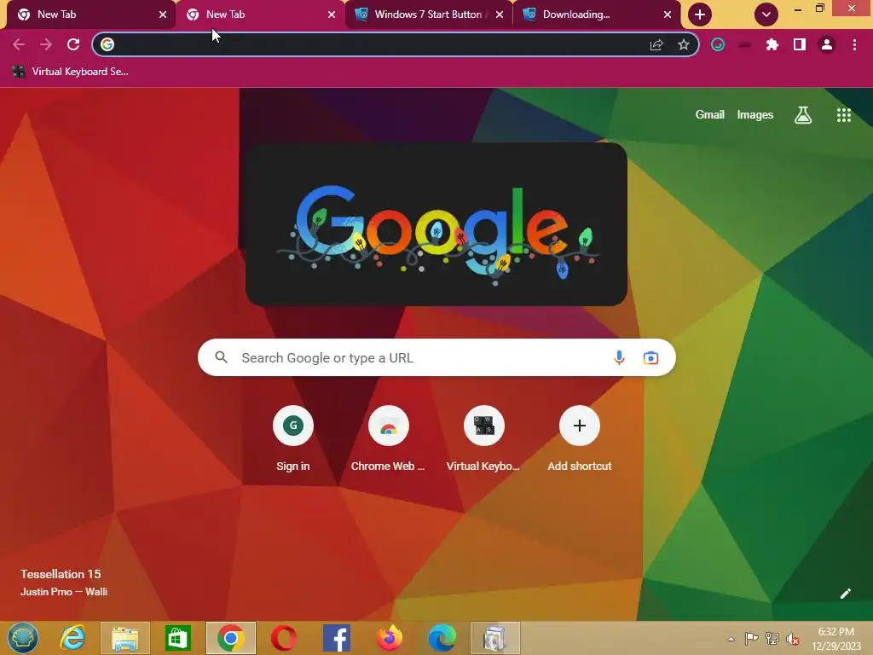Screen dimensions: 873x655
Task: Go back with the back arrow
Action: pos(19,44)
